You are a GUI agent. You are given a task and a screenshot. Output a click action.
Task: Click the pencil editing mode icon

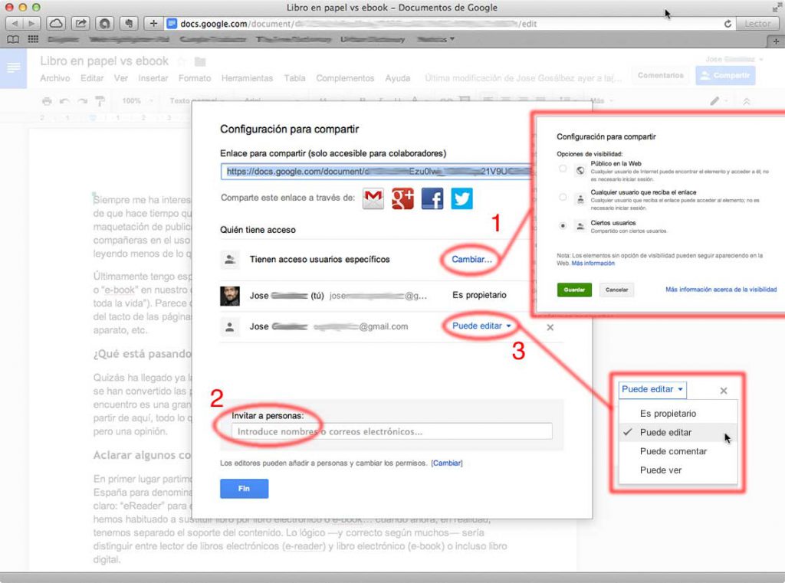pyautogui.click(x=714, y=101)
